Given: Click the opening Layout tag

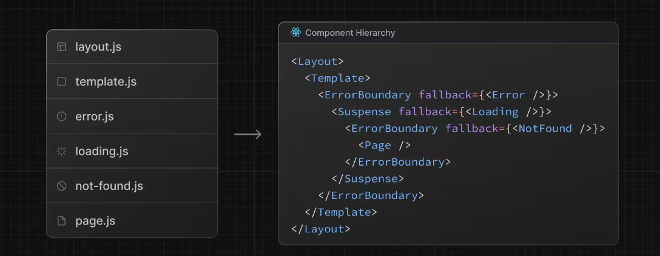Looking at the screenshot, I should 318,61.
